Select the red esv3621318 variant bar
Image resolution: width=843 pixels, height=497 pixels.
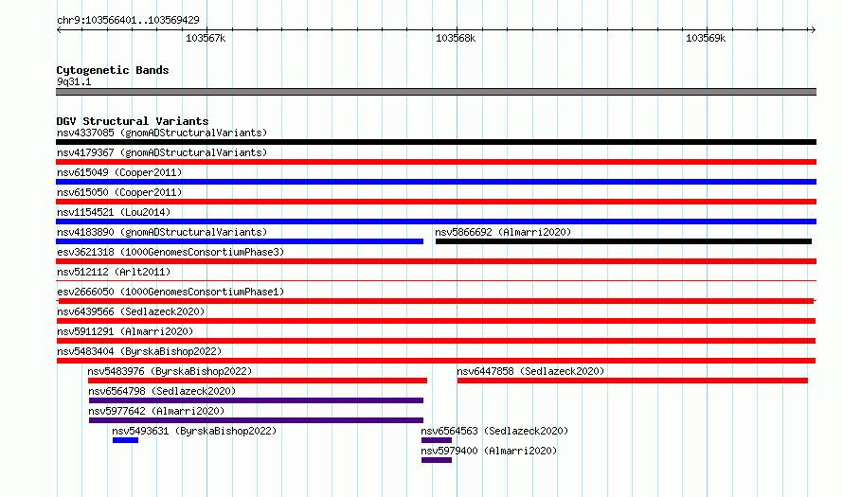pyautogui.click(x=436, y=261)
